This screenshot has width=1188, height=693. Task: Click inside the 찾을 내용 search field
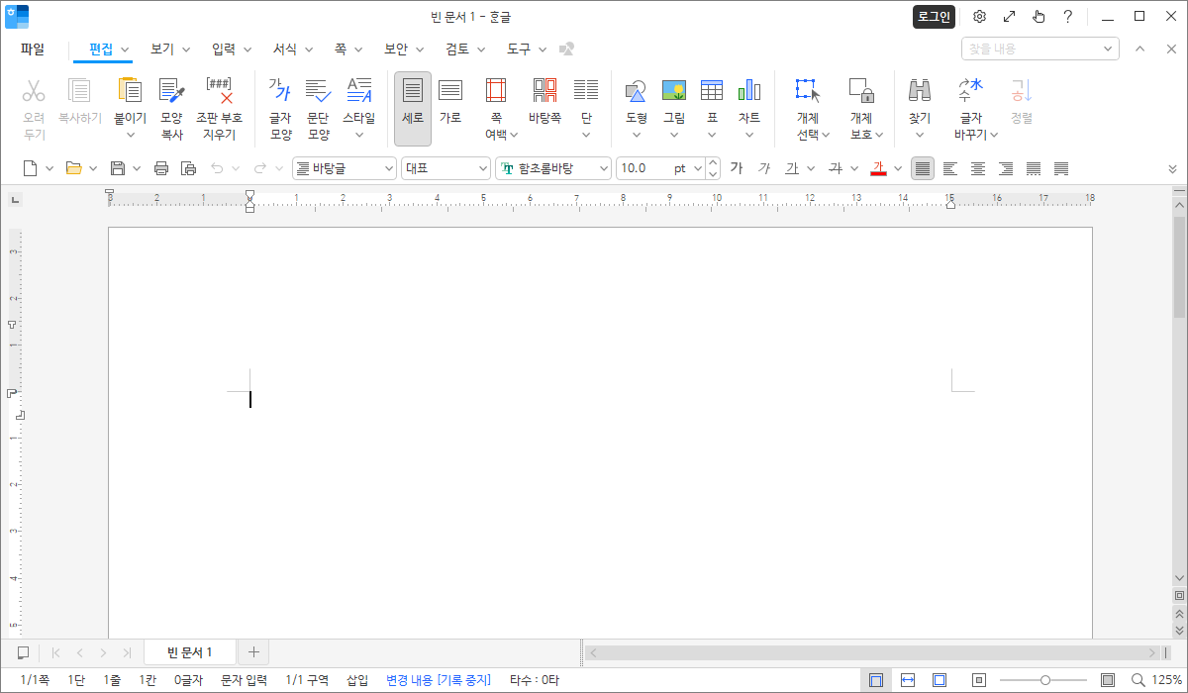[1030, 48]
